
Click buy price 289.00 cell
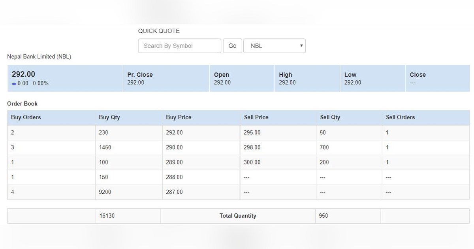click(x=201, y=162)
